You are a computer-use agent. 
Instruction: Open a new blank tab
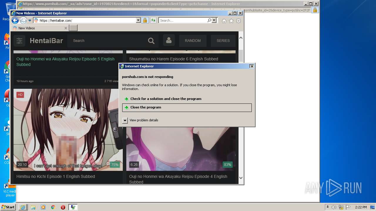tap(73, 28)
